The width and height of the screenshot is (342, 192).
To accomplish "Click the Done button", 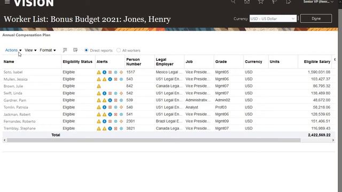I will click(x=316, y=19).
